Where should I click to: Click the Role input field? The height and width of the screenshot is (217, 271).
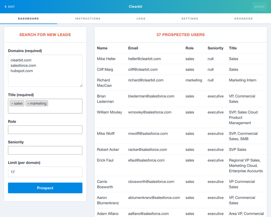tap(45, 130)
